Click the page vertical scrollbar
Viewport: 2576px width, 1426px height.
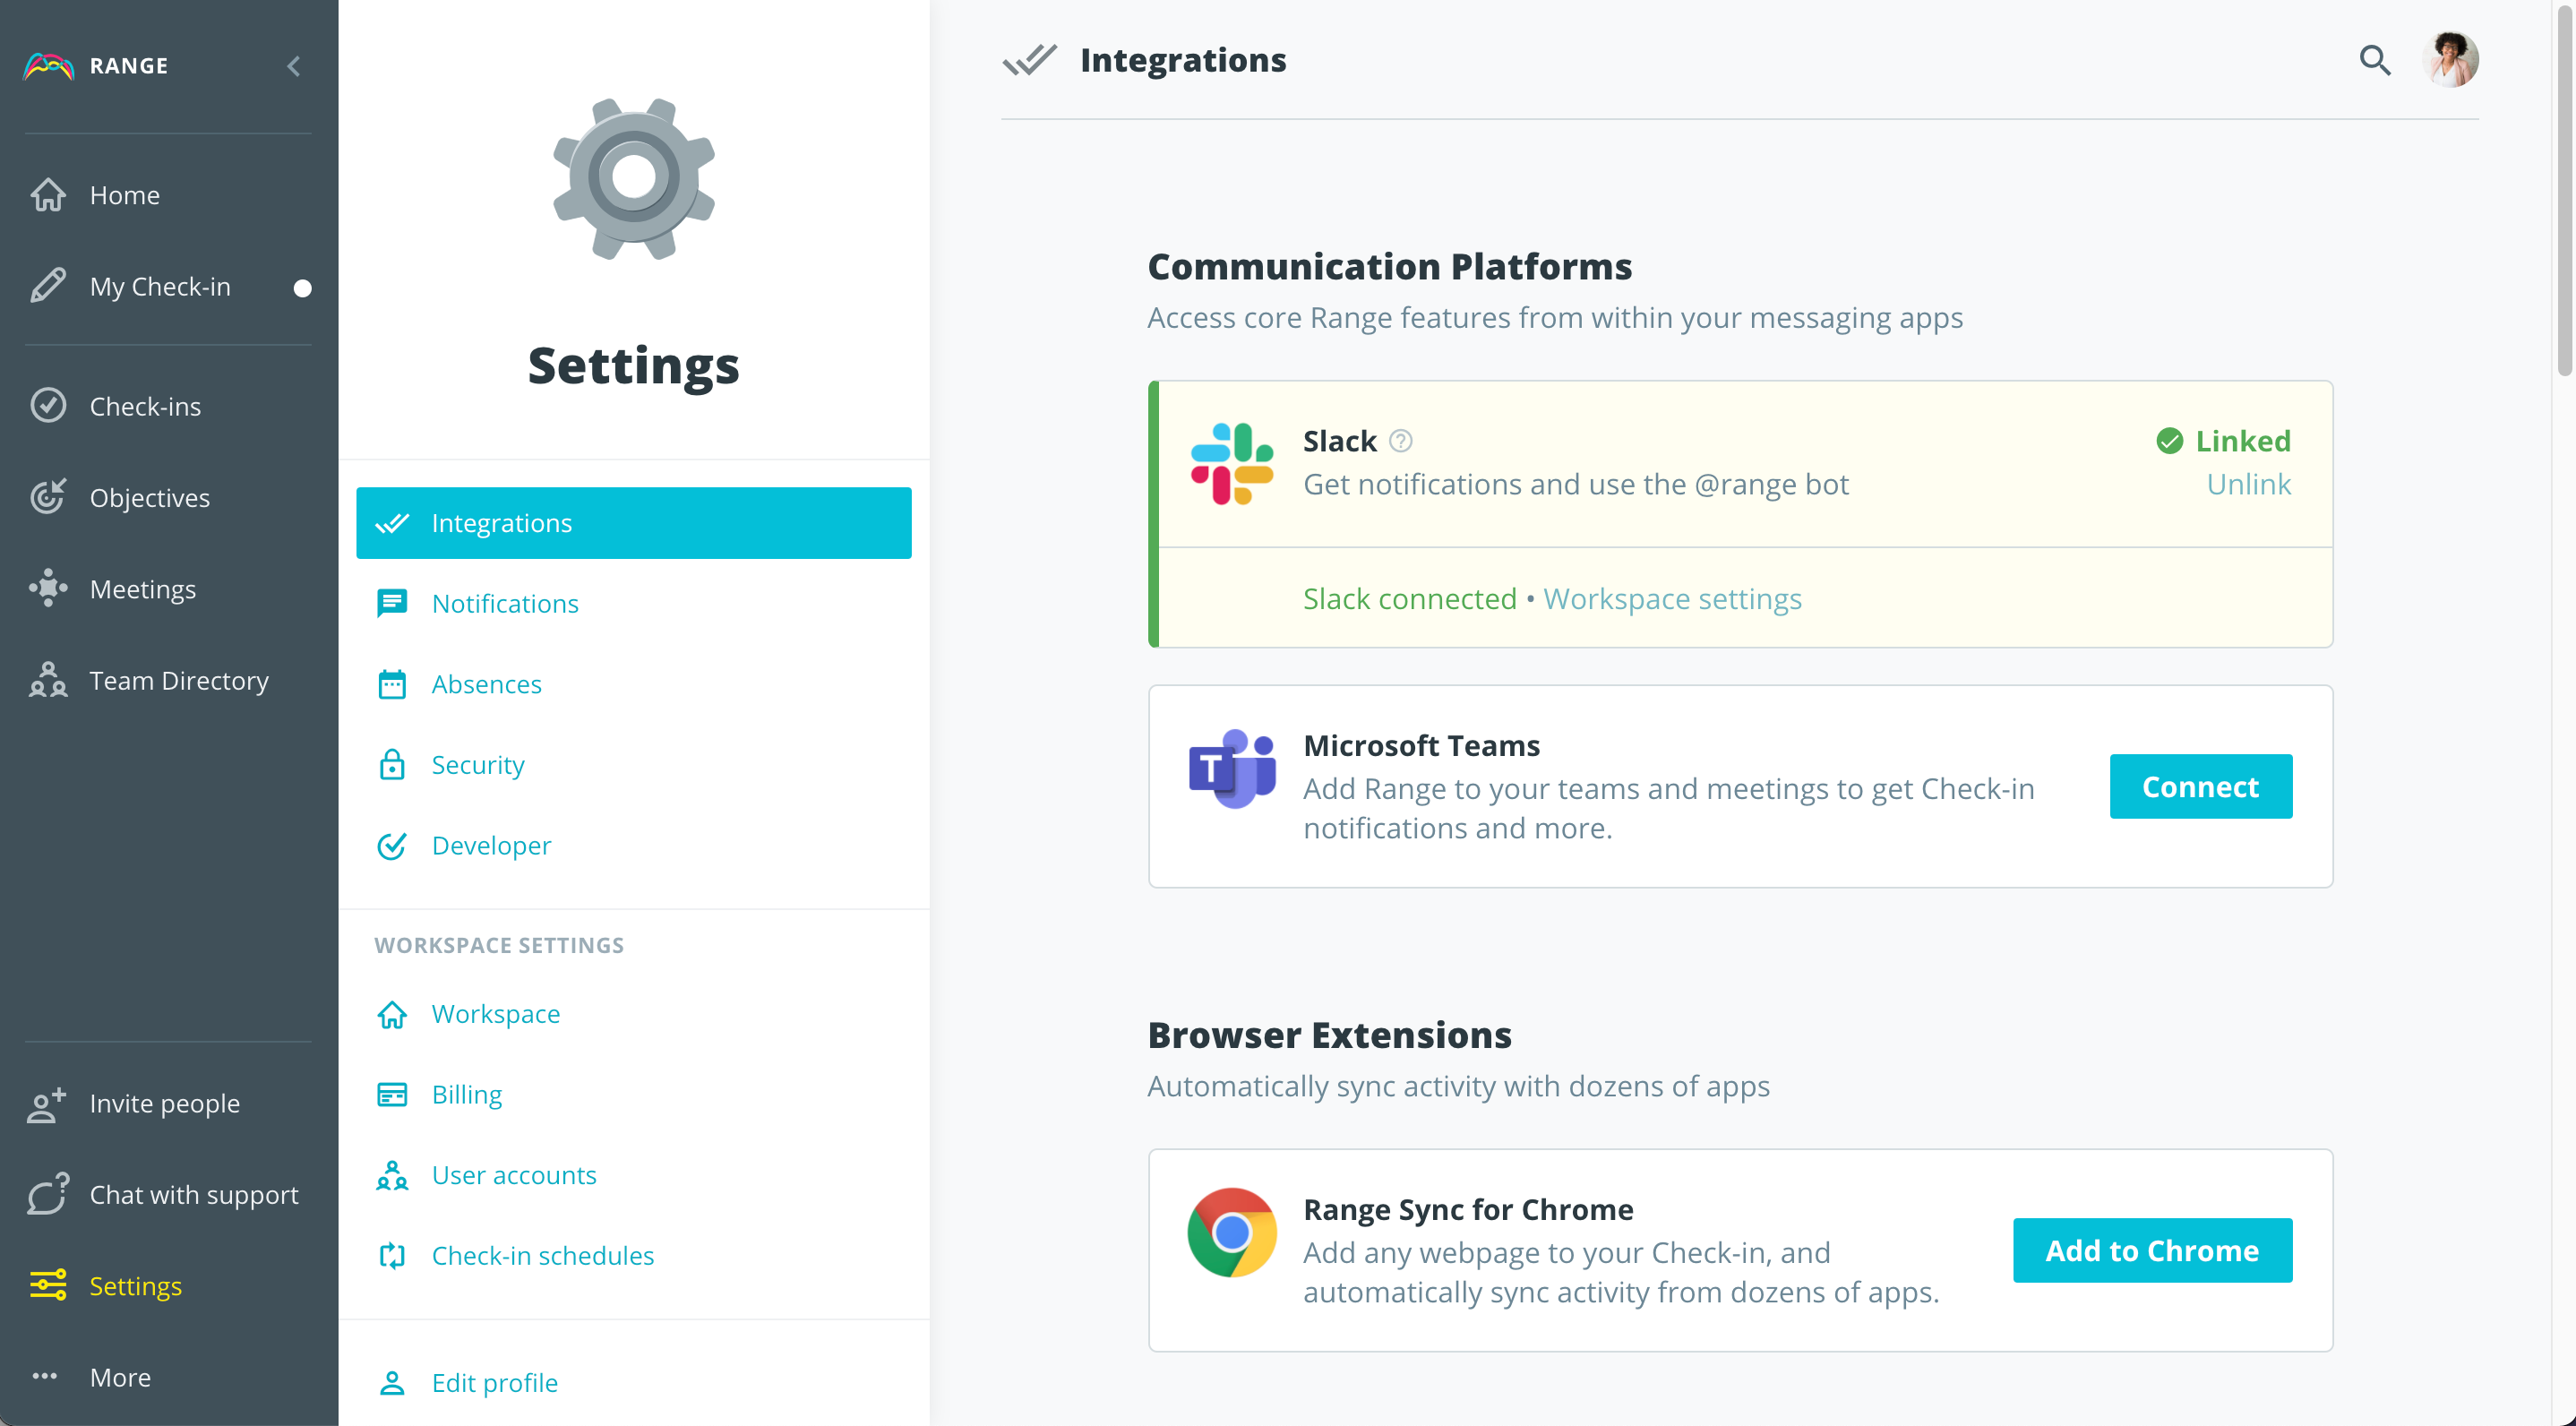pyautogui.click(x=2565, y=190)
